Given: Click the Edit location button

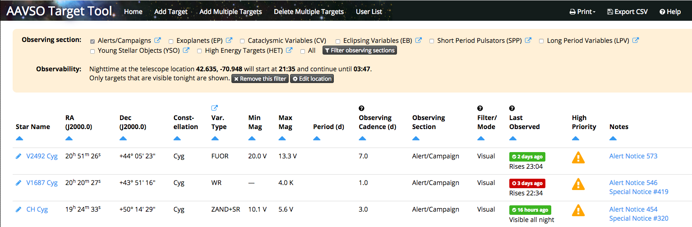Looking at the screenshot, I should pyautogui.click(x=312, y=79).
